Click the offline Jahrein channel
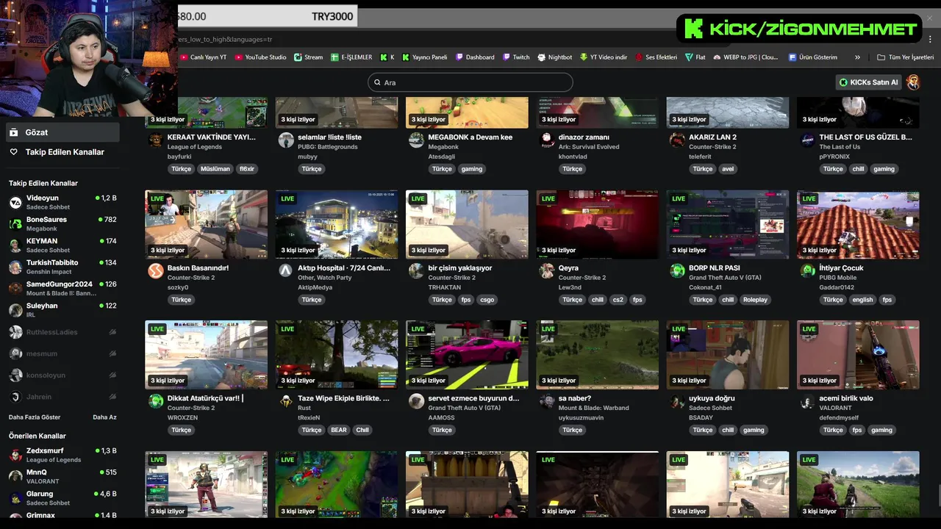This screenshot has width=941, height=529. point(62,397)
